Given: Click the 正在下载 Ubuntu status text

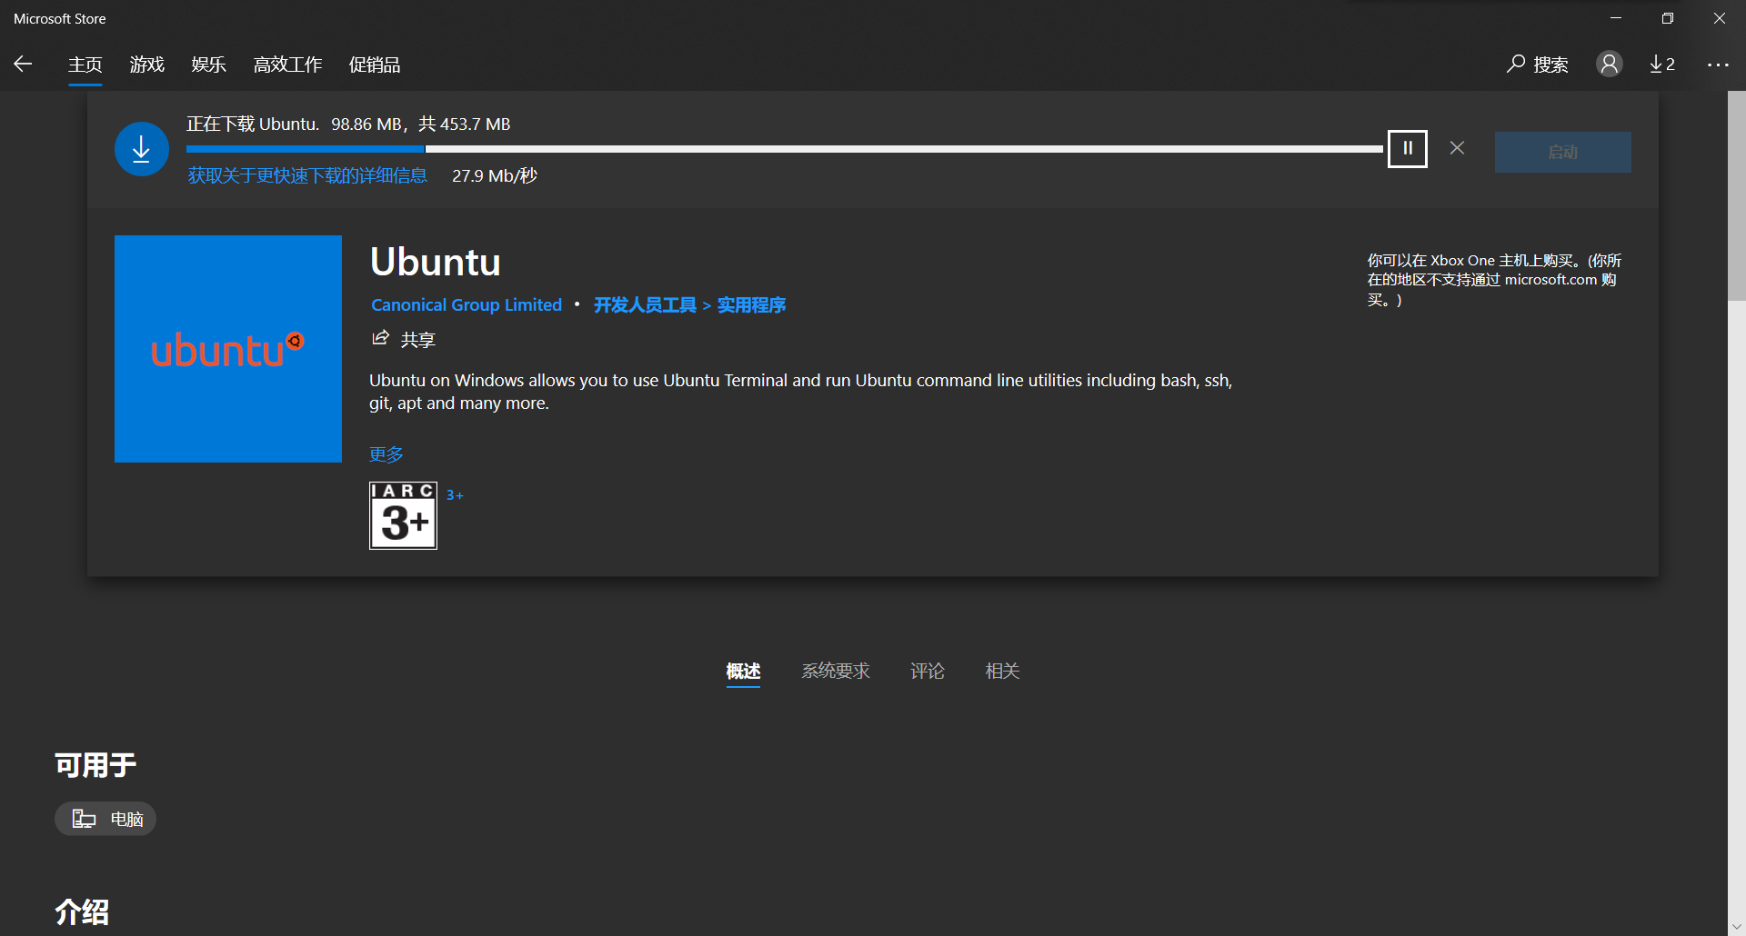Looking at the screenshot, I should click(x=348, y=124).
